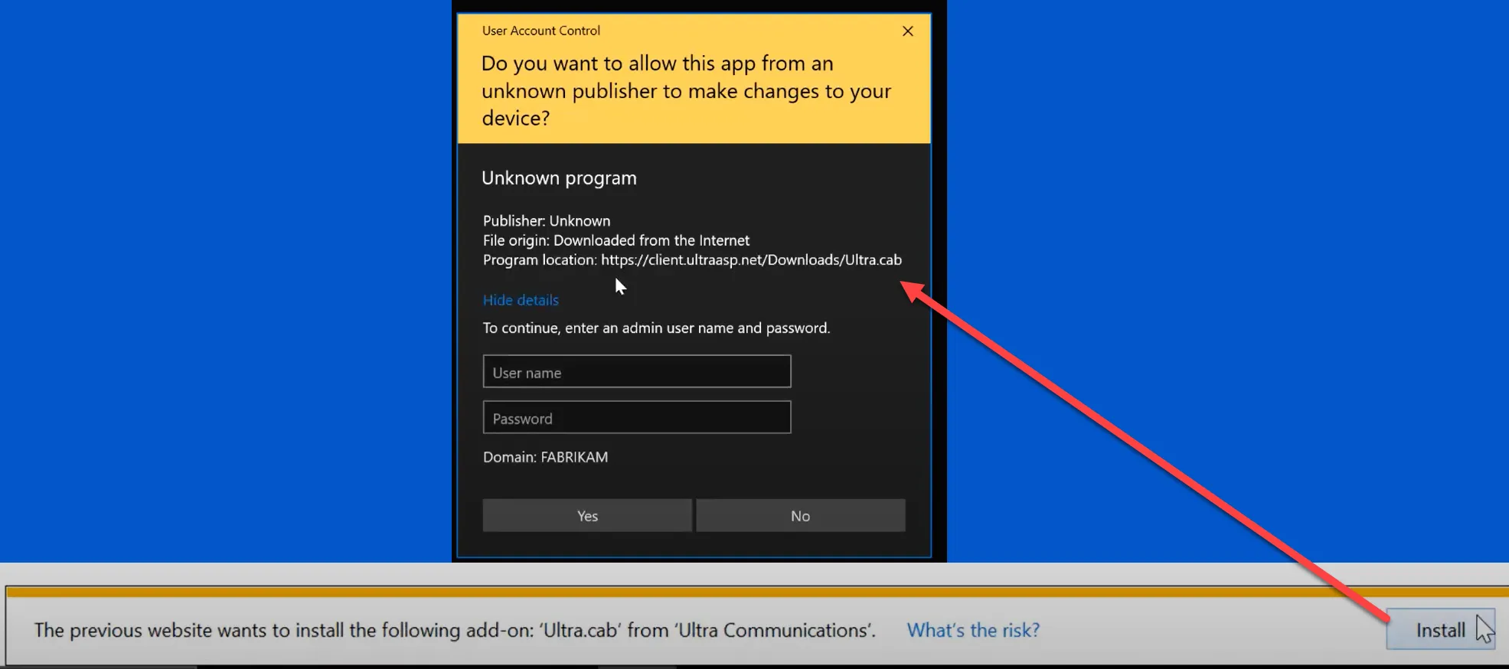Click the admin user name instruction text

coord(656,328)
